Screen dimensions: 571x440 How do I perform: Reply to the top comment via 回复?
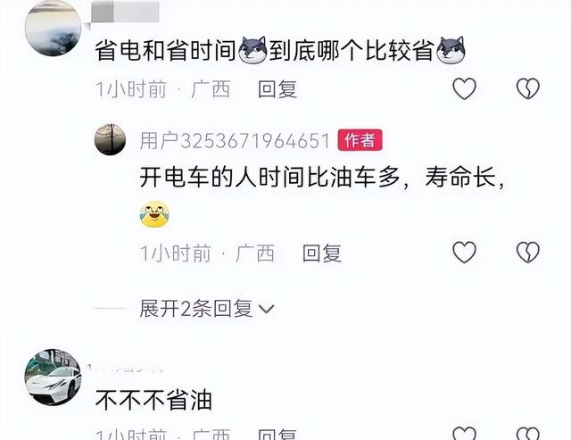[x=277, y=89]
